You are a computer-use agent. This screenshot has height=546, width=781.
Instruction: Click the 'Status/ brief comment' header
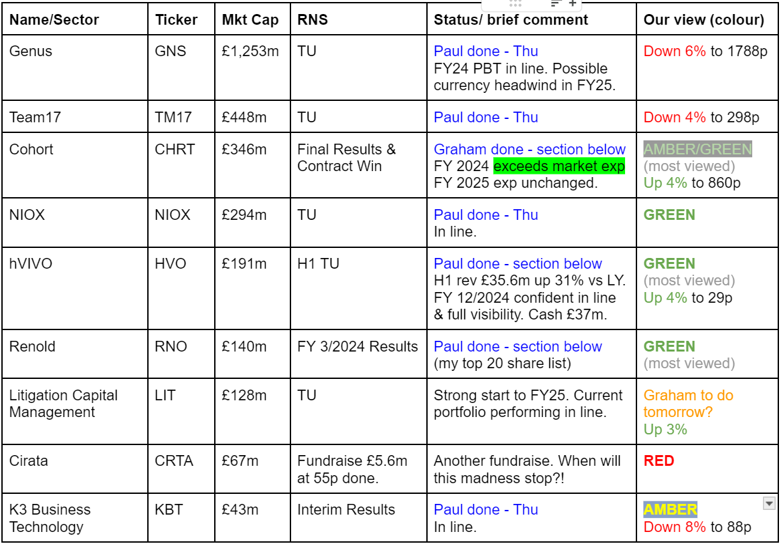(x=511, y=19)
